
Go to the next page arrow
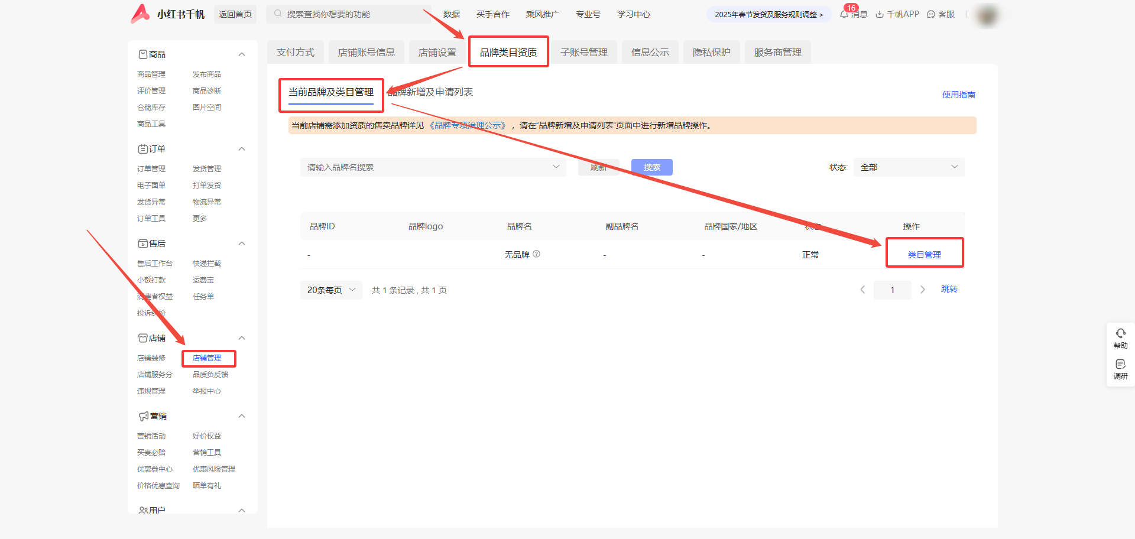pos(923,290)
